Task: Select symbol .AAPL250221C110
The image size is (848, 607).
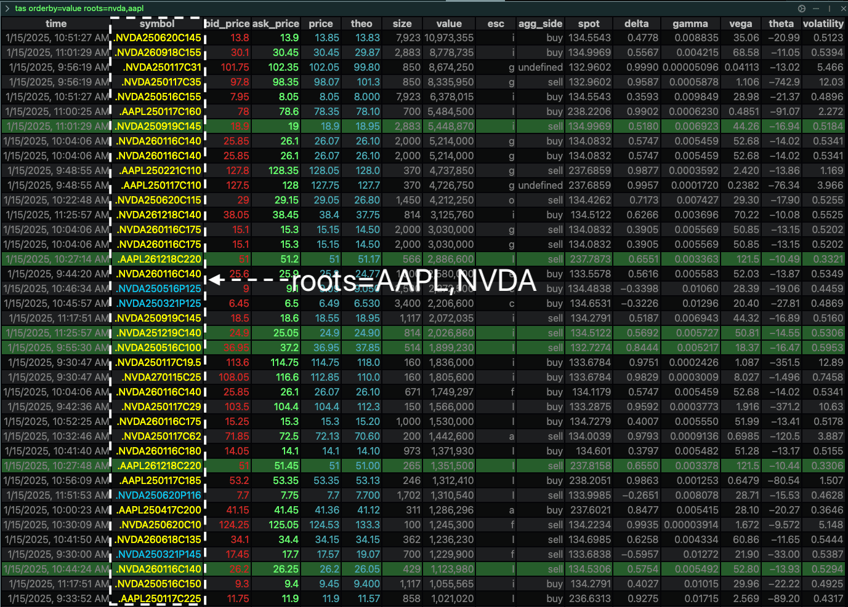Action: (x=160, y=170)
